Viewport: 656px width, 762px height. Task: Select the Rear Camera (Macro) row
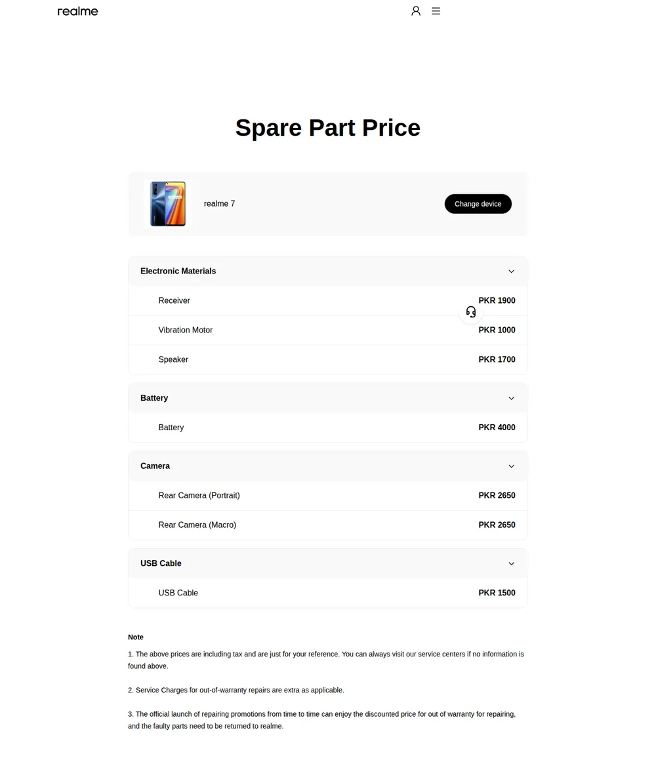(x=328, y=525)
